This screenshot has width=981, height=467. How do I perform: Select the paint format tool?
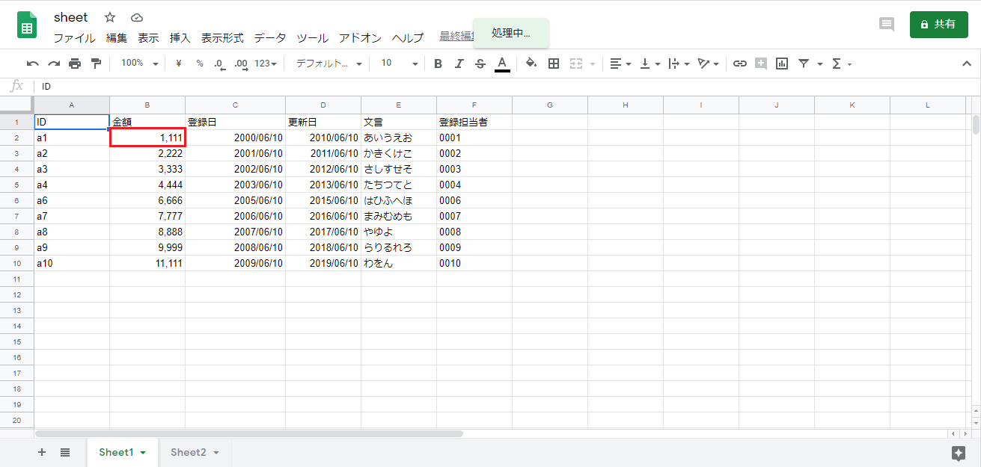96,64
